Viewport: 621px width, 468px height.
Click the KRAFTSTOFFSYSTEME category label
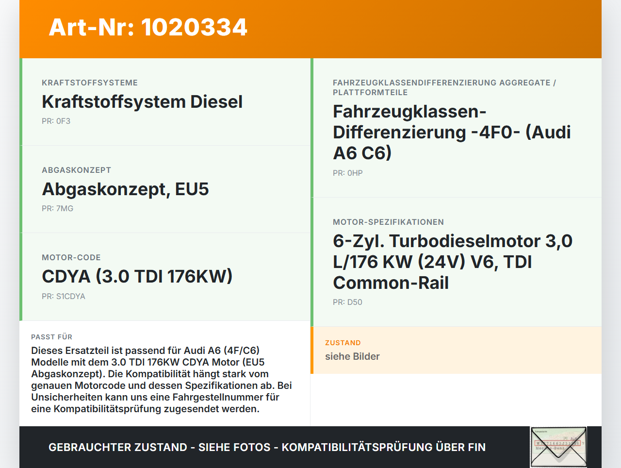pos(90,83)
